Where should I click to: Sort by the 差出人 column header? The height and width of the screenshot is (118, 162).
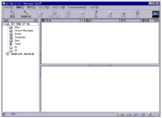coord(102,20)
